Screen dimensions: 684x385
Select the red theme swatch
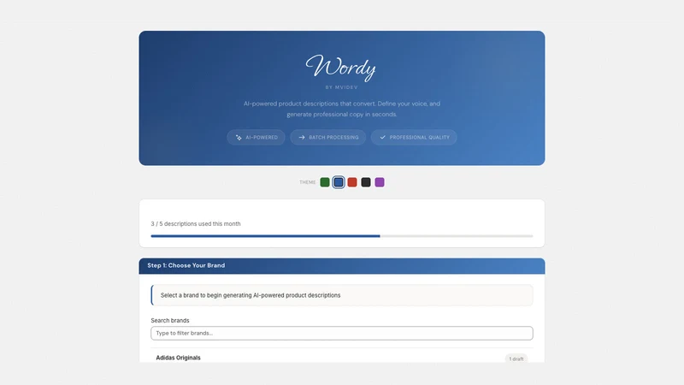pyautogui.click(x=352, y=182)
